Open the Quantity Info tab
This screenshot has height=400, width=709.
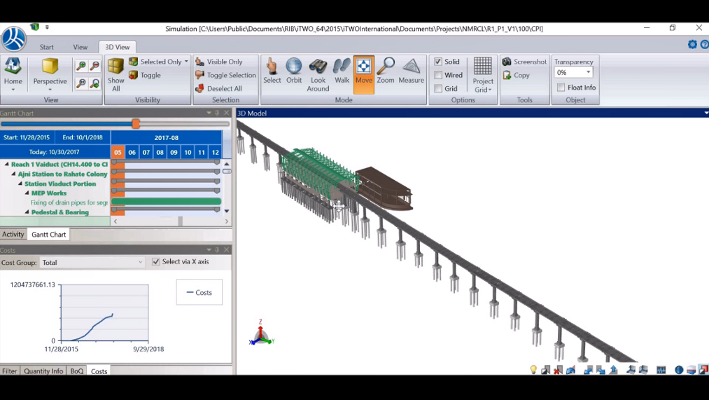coord(43,371)
